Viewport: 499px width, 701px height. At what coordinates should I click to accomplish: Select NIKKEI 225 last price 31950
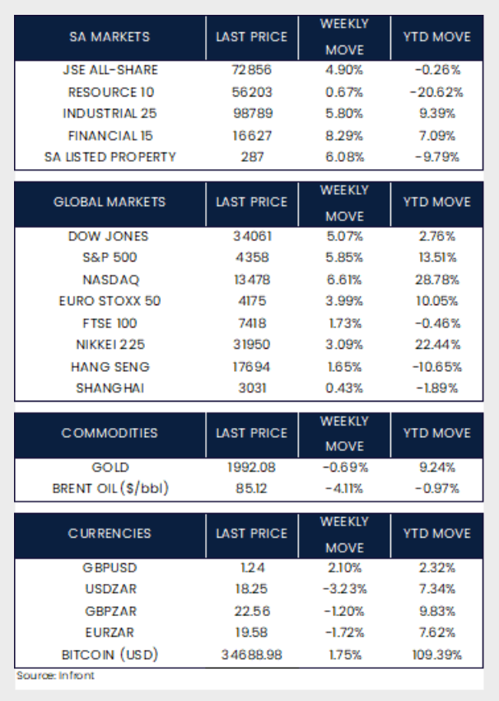251,343
